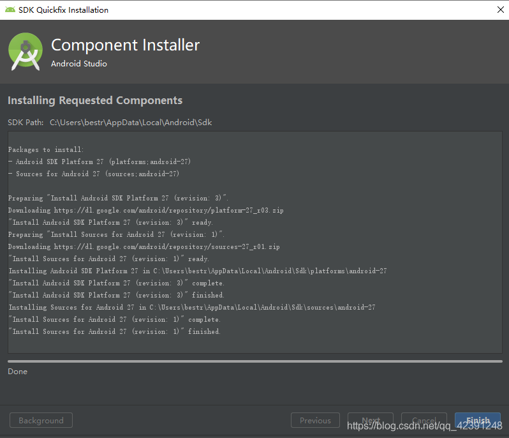Click the "Android Studio" subtitle in the header
This screenshot has width=509, height=438.
click(79, 64)
